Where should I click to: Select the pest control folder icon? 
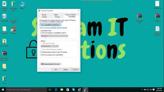(4, 42)
